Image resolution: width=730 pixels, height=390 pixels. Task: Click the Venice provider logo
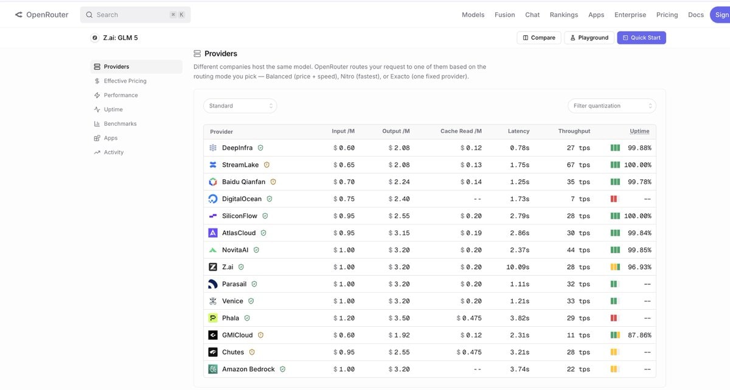(213, 301)
